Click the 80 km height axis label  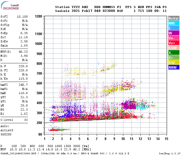[40, 134]
